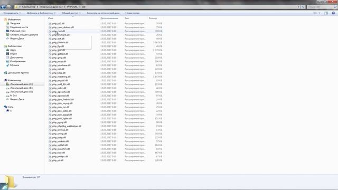Viewport: 338px width, 190px height.
Task: Click the Forward navigation arrow
Action: [x=9, y=7]
